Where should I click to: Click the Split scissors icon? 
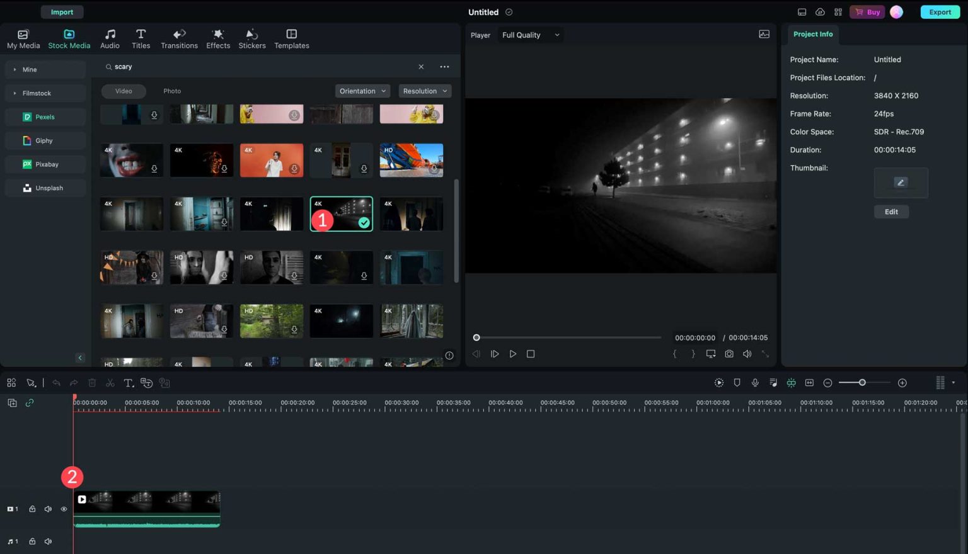pos(110,382)
